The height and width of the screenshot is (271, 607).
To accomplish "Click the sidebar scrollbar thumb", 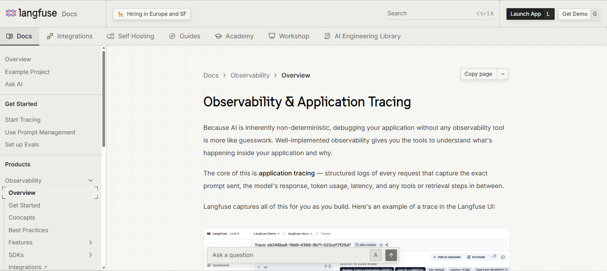I will [x=104, y=99].
